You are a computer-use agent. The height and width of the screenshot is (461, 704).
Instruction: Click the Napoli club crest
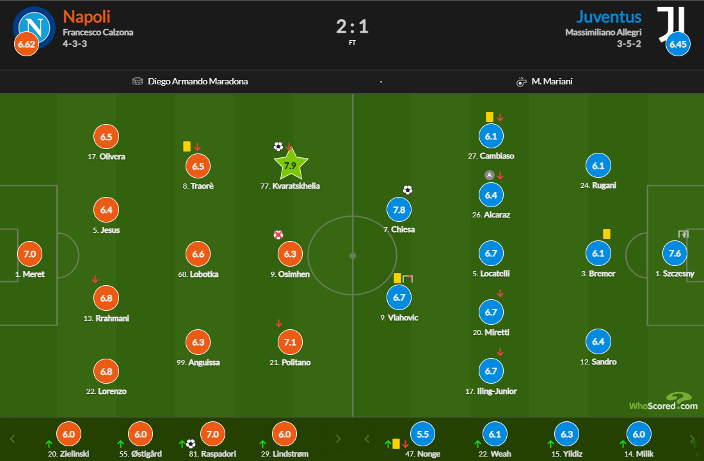(x=34, y=26)
